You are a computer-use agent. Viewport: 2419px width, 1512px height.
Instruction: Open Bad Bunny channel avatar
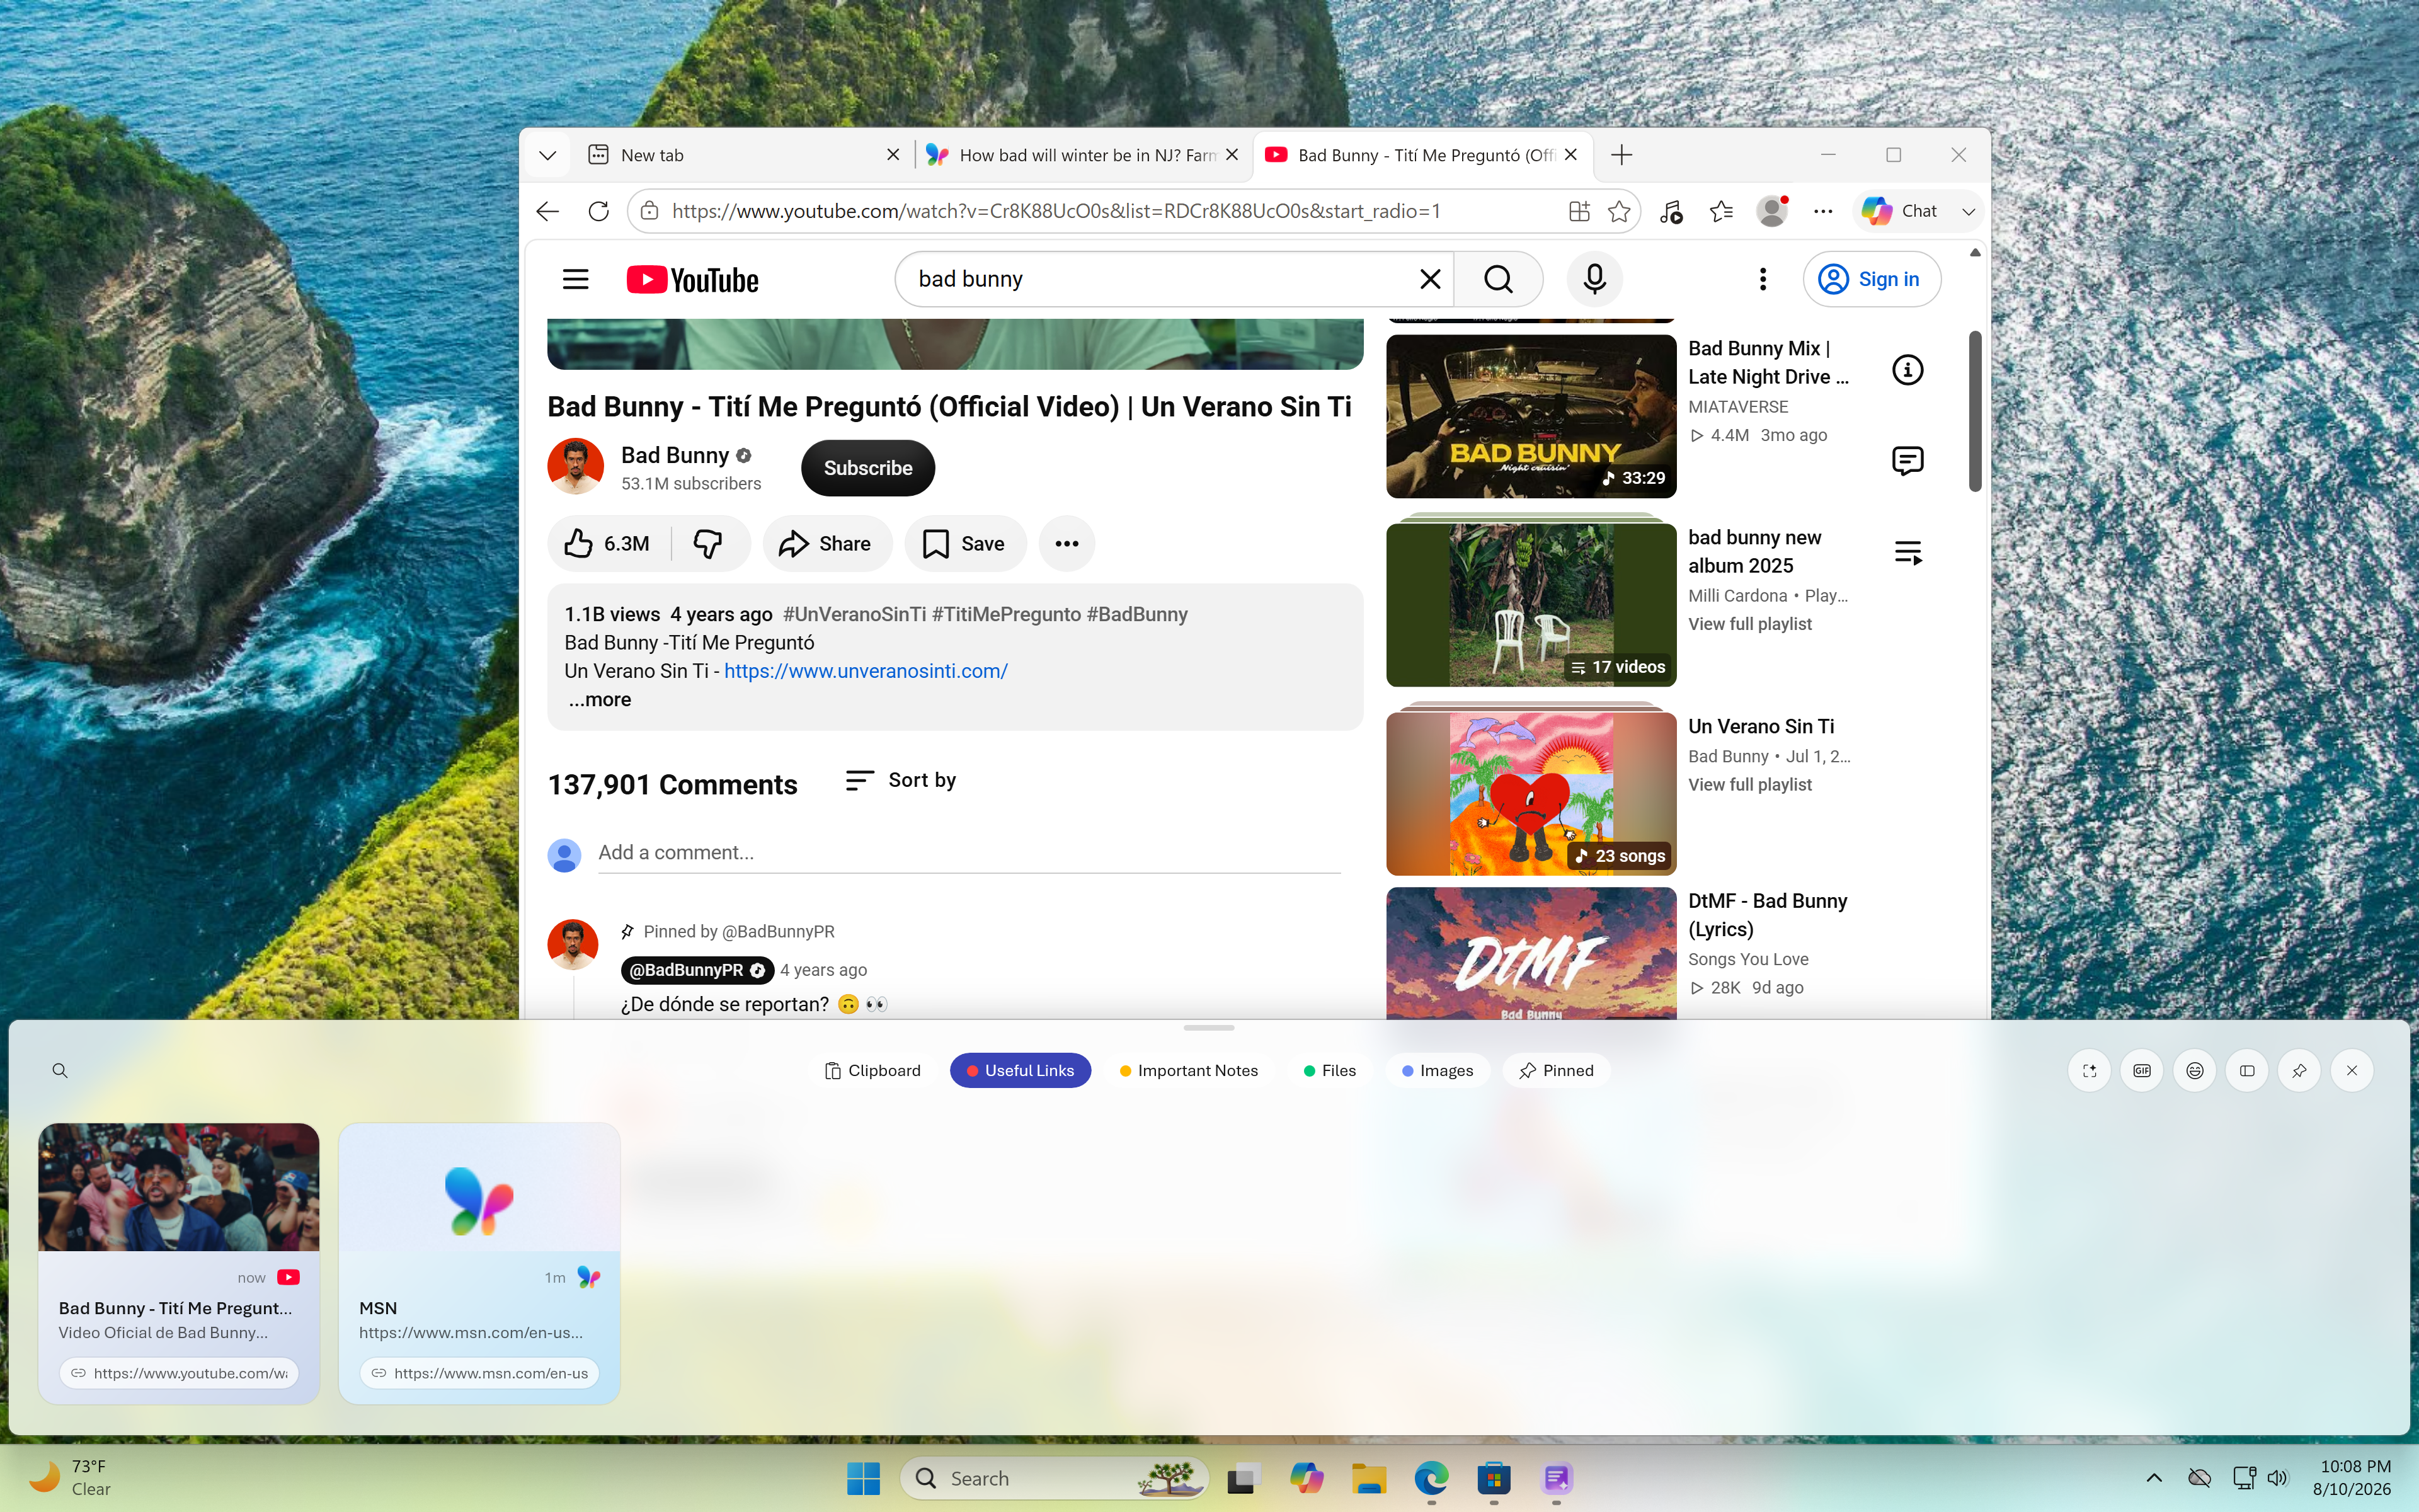coord(576,467)
